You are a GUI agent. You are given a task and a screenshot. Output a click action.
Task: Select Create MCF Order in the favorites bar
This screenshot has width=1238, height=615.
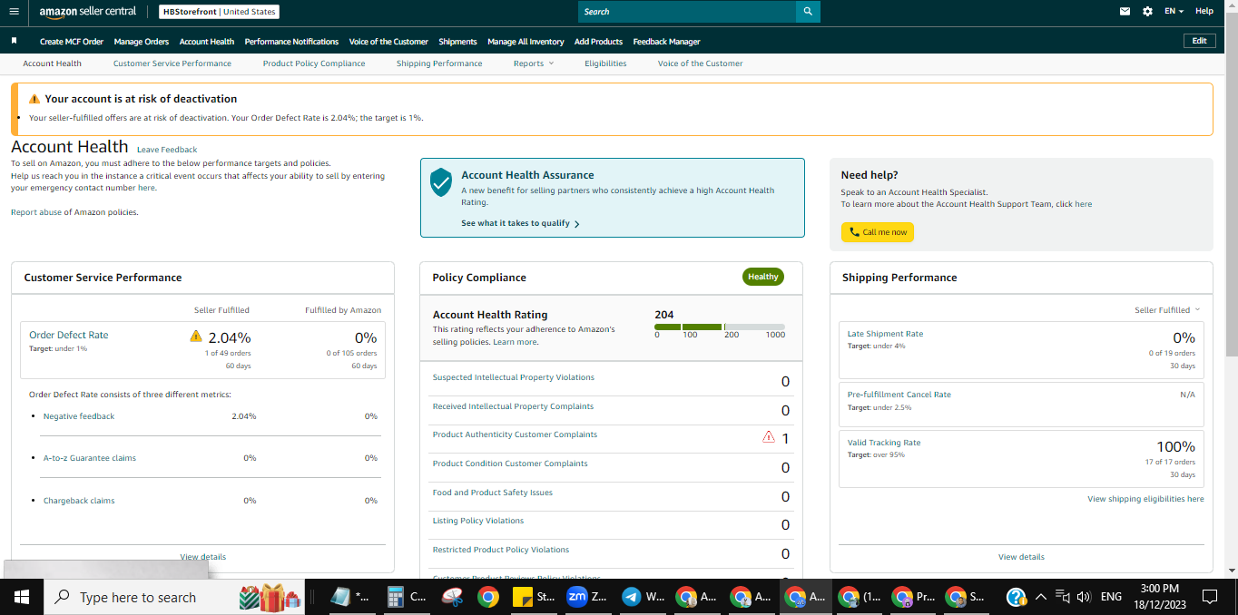click(72, 42)
